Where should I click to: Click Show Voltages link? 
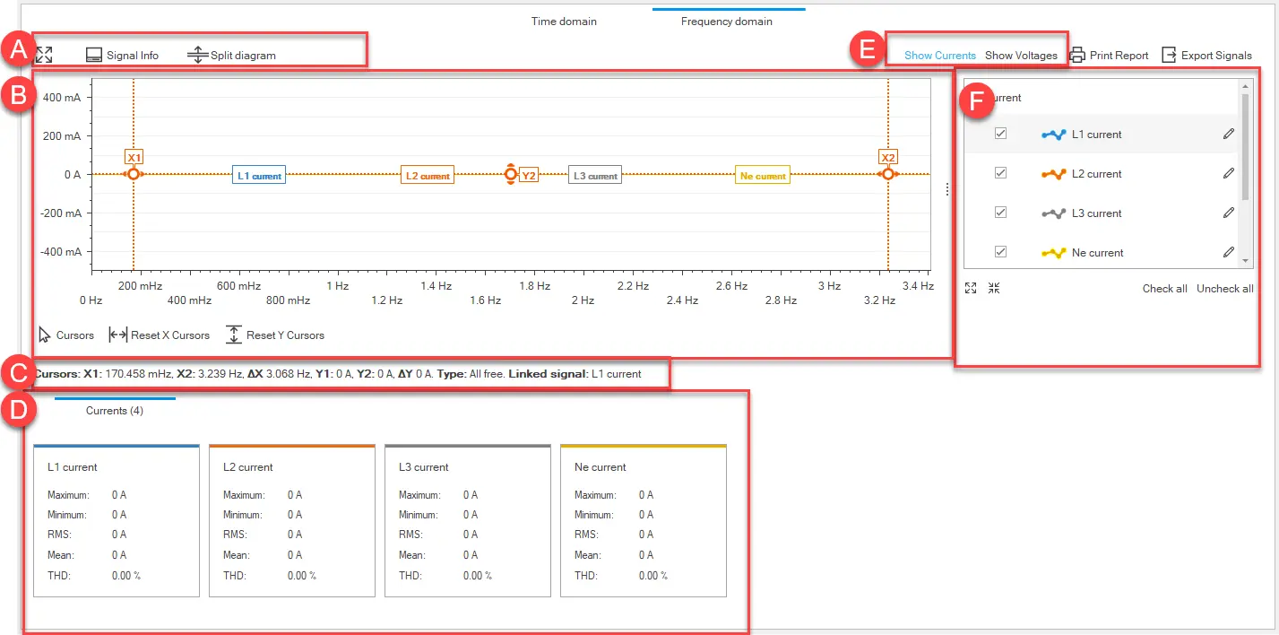[1021, 55]
